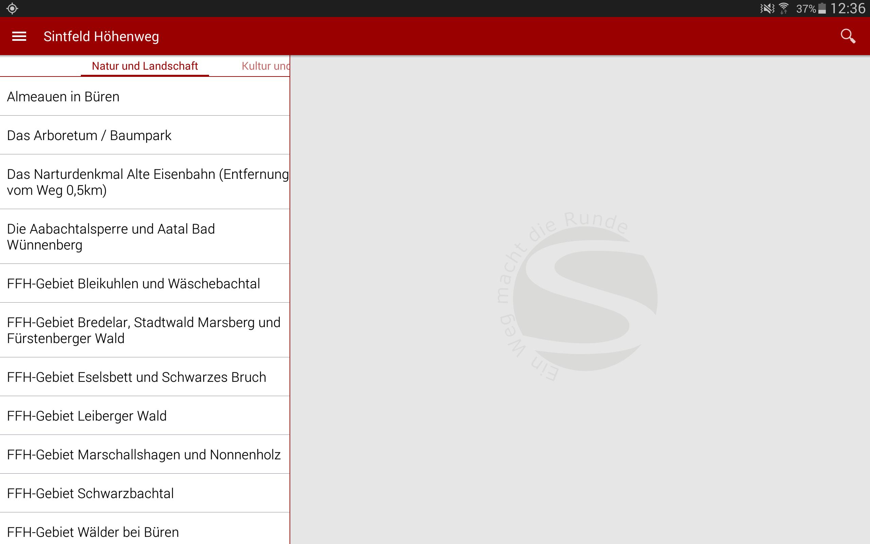
Task: Tap the Sintfeld Höhenweg title
Action: (101, 36)
